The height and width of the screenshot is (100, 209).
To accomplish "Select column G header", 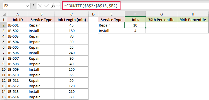I will click(161, 14).
